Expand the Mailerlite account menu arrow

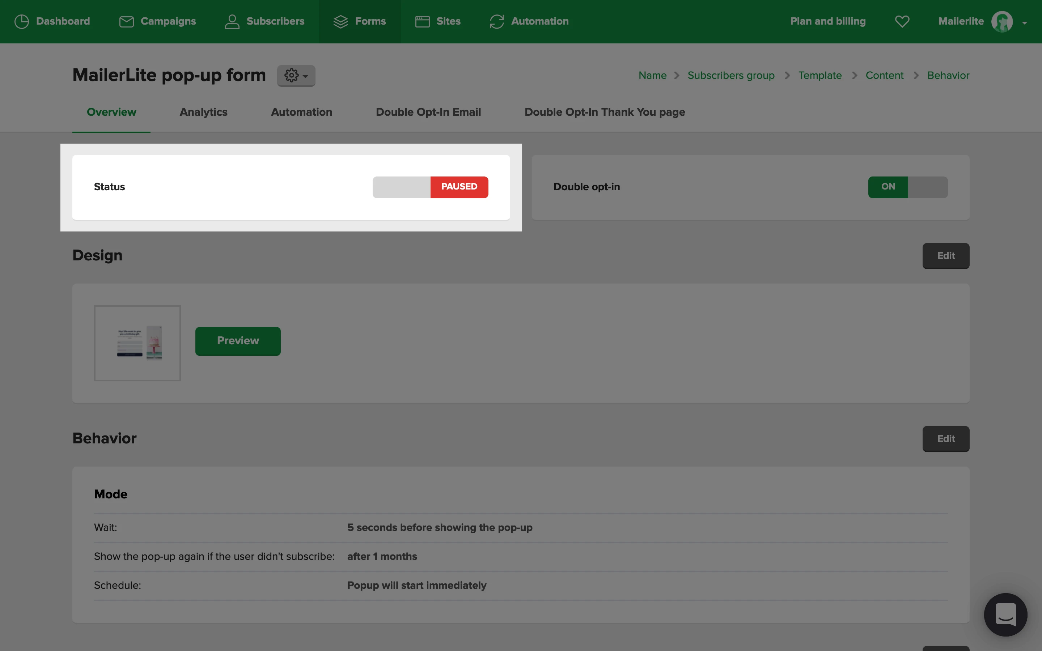point(1024,23)
